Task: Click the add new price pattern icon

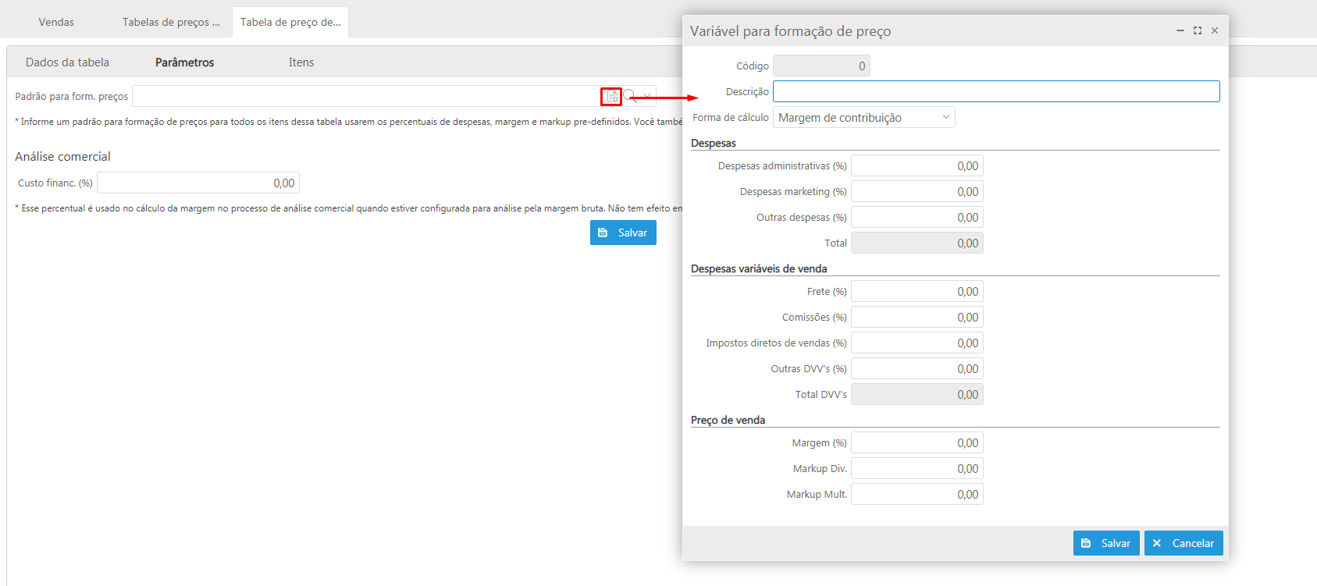Action: click(x=611, y=97)
